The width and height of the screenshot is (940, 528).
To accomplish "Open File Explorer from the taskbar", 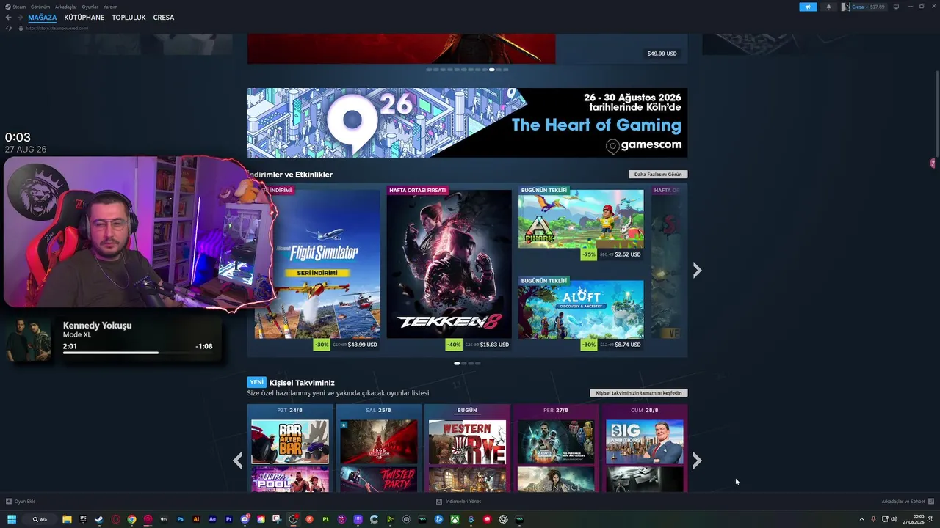I will coord(67,519).
